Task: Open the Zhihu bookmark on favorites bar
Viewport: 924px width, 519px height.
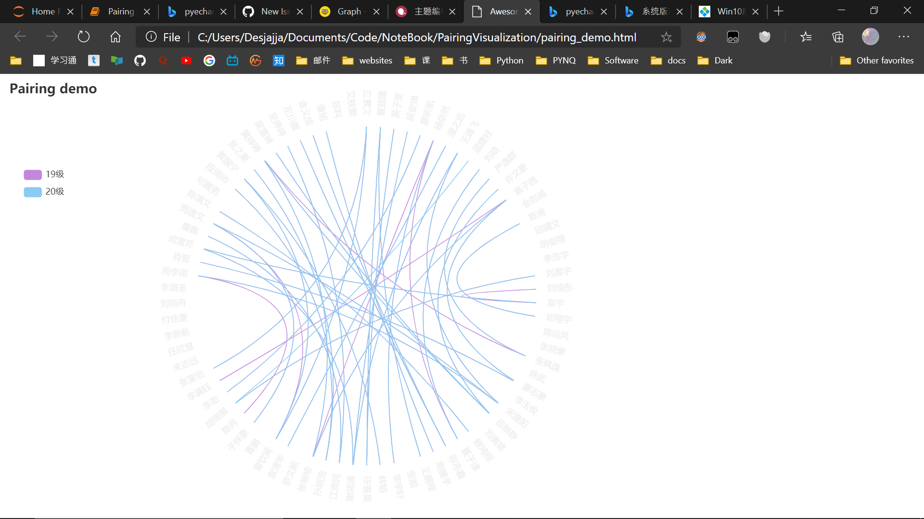Action: pyautogui.click(x=278, y=61)
